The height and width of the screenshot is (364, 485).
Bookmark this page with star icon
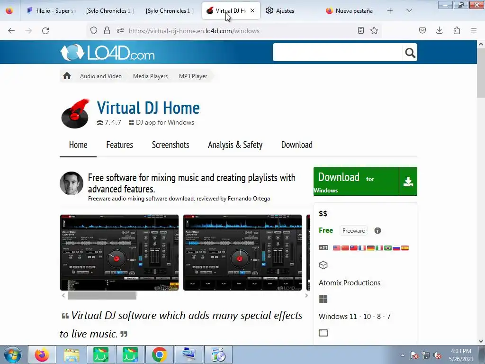click(x=374, y=31)
